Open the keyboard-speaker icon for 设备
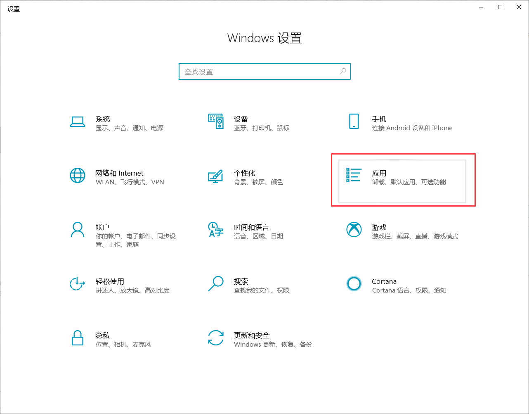Image resolution: width=529 pixels, height=414 pixels. [215, 121]
